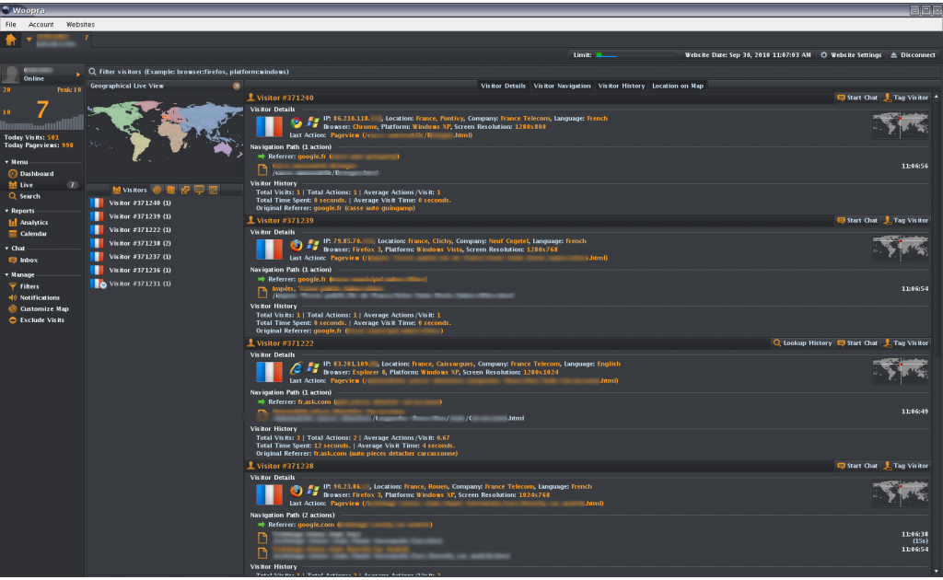Tag Visitor #371222

click(x=906, y=343)
